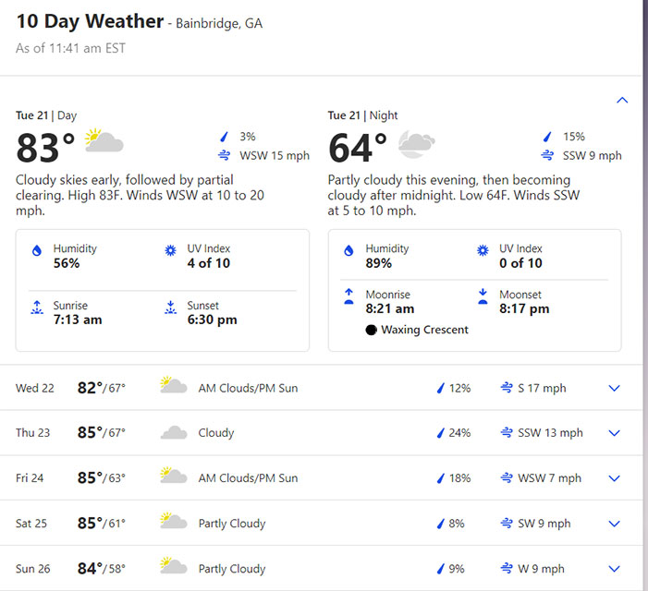Click the Moonset icon
Viewport: 648px width, 591px height.
[483, 296]
